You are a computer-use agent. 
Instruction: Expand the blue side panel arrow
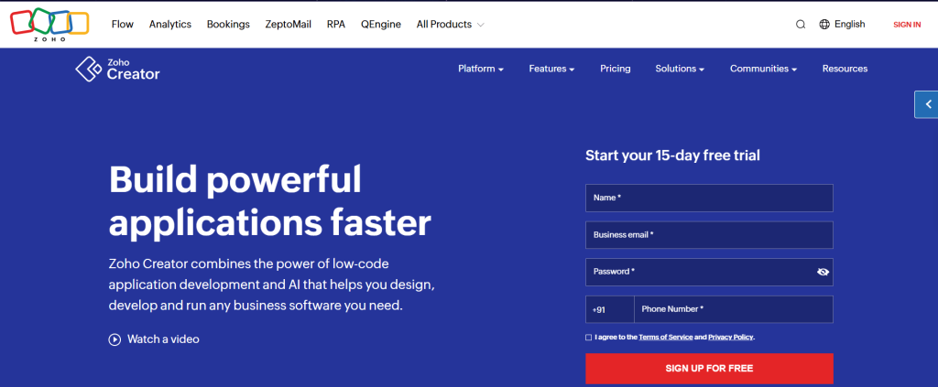point(927,104)
